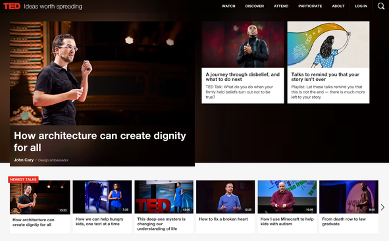Open newest talk thumbnail with 13:33 duration

tap(40, 198)
